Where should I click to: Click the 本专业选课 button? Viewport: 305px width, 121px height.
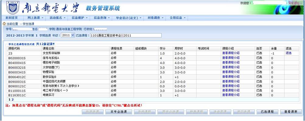point(119,112)
